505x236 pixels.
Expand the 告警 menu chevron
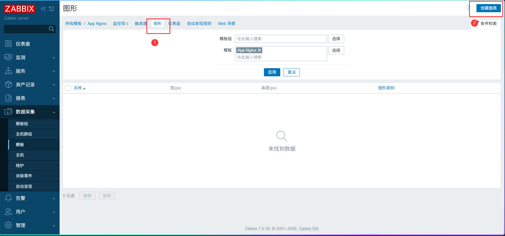(54, 198)
